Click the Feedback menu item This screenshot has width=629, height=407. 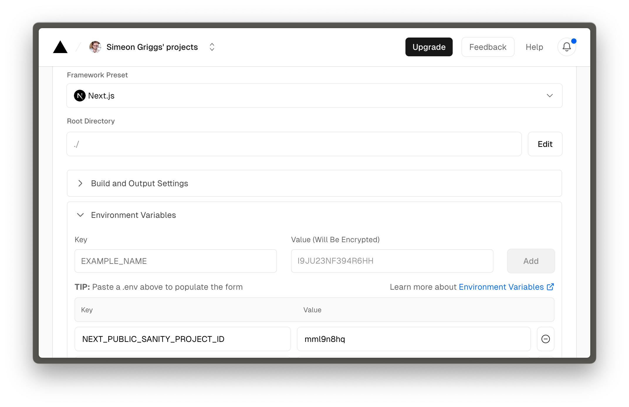point(487,47)
